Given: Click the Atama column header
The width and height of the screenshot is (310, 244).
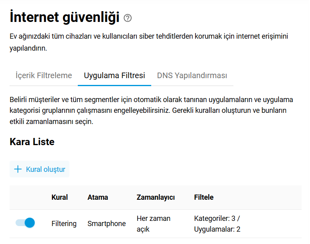Looking at the screenshot, I should pos(98,197).
